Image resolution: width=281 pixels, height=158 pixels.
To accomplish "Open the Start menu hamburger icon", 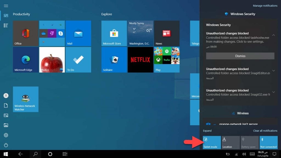I will pos(6,6).
